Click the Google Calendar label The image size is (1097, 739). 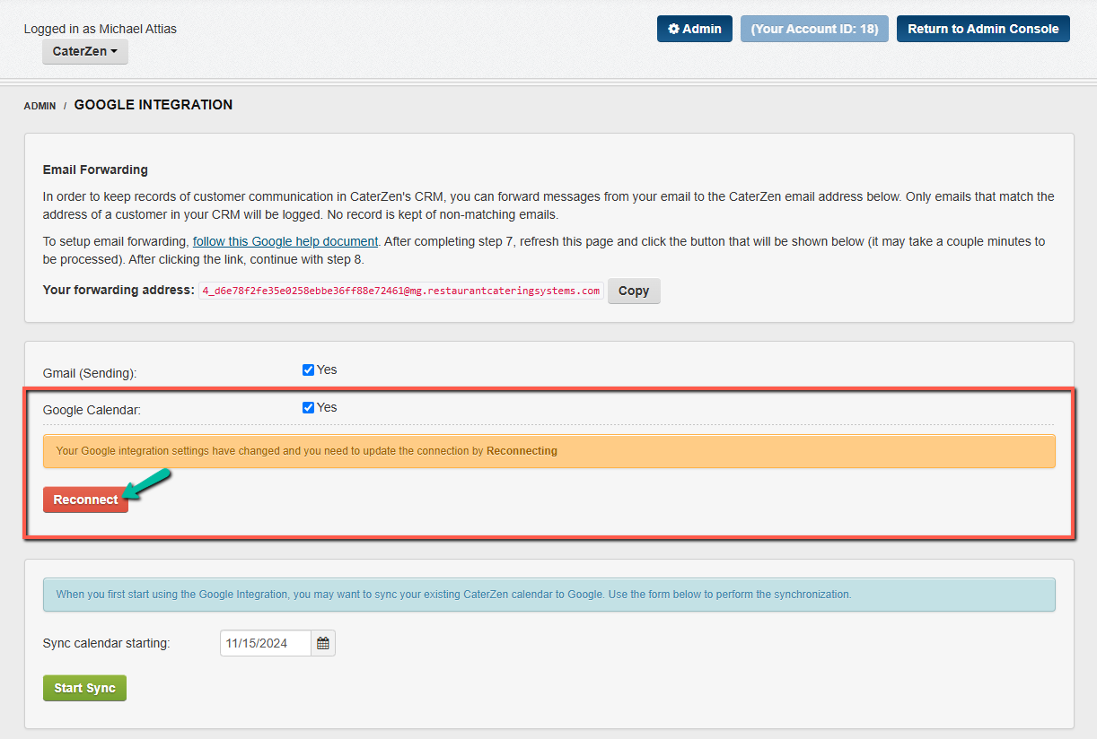(x=92, y=411)
